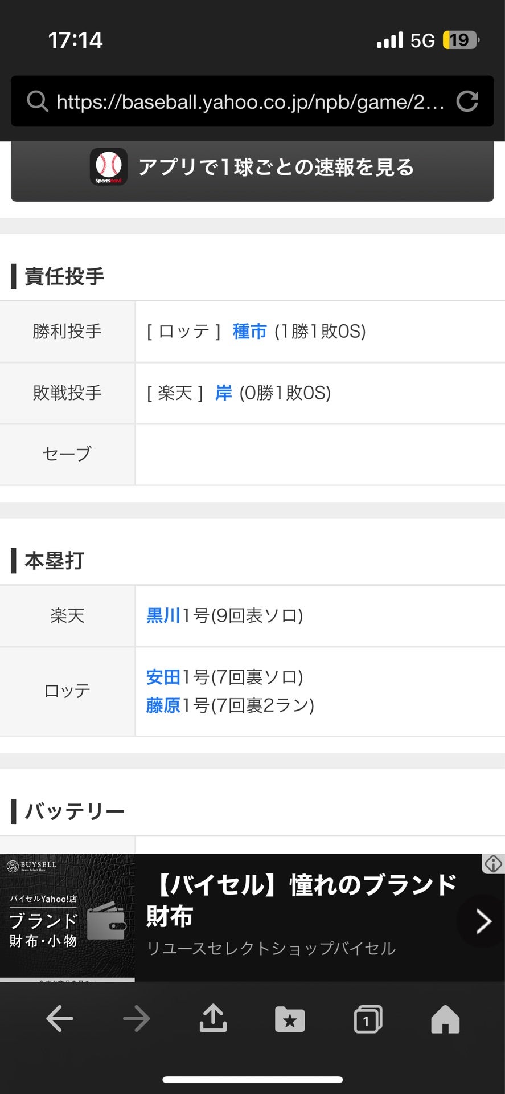Open losing pitcher 岸 player link
Screen dimensions: 505x1094
pos(223,393)
